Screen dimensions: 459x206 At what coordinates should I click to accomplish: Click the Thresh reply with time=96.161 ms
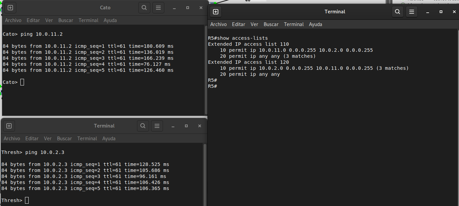point(84,176)
